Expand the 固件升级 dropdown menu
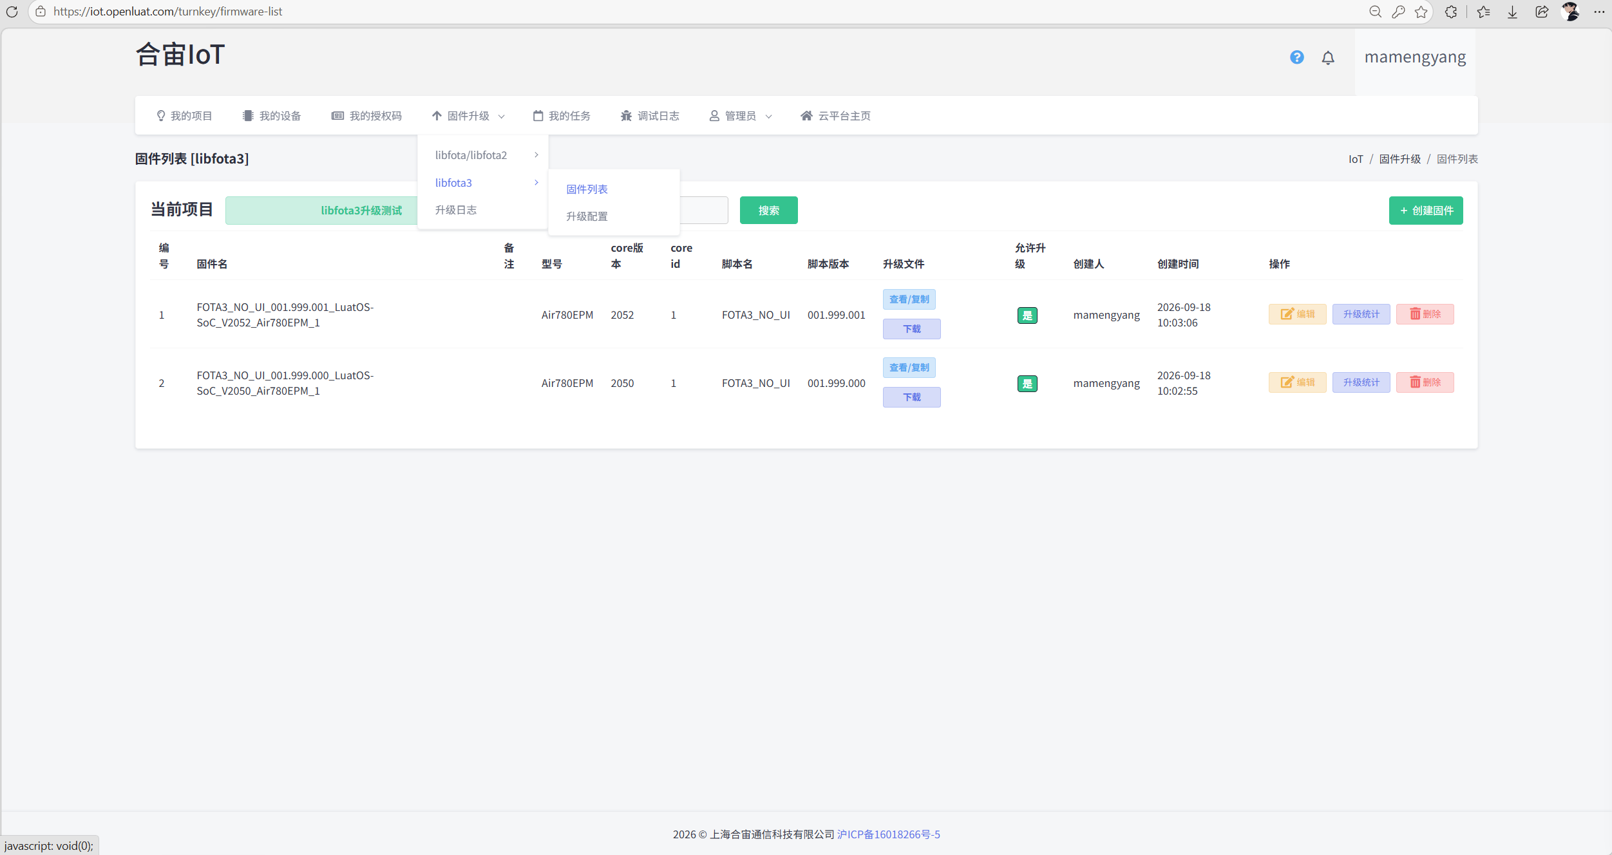This screenshot has width=1612, height=855. [x=468, y=116]
